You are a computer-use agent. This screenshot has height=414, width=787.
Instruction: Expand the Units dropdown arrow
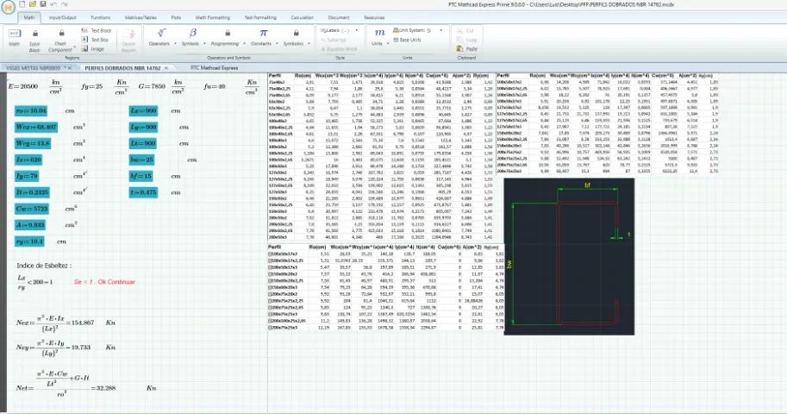point(388,44)
